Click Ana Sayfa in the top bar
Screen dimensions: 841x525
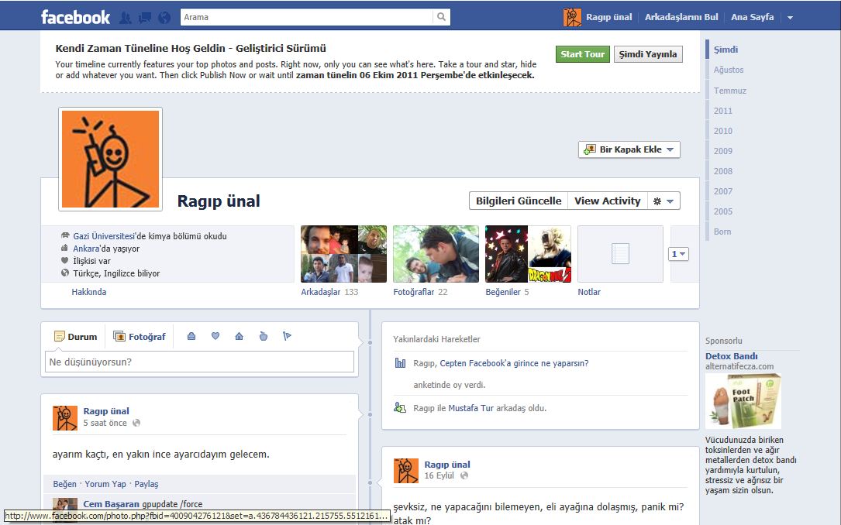point(752,17)
